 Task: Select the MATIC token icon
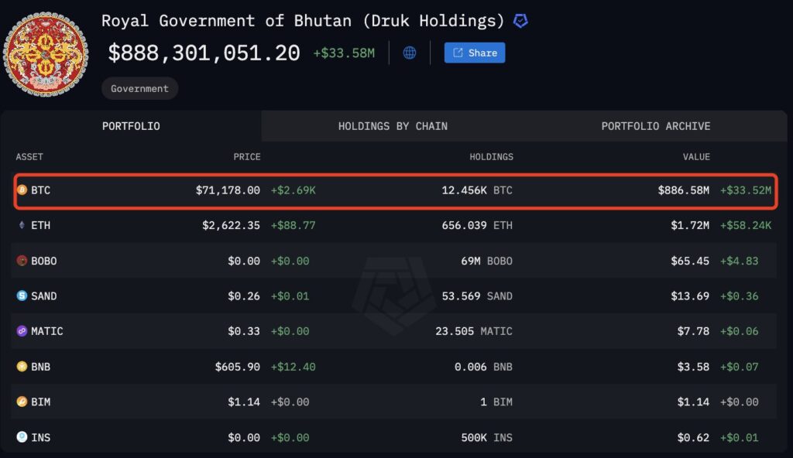pyautogui.click(x=22, y=330)
